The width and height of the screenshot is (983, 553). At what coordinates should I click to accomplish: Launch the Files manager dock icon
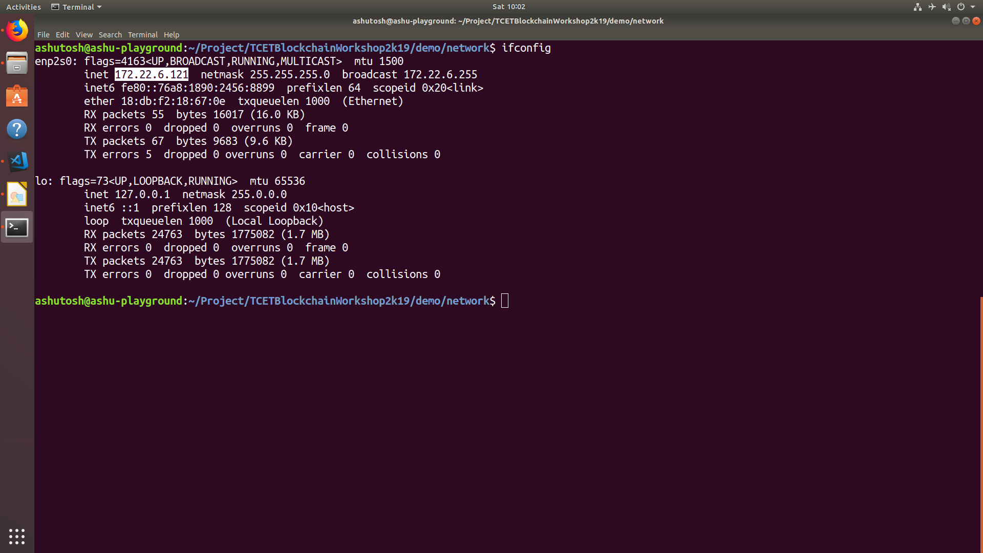(x=17, y=63)
